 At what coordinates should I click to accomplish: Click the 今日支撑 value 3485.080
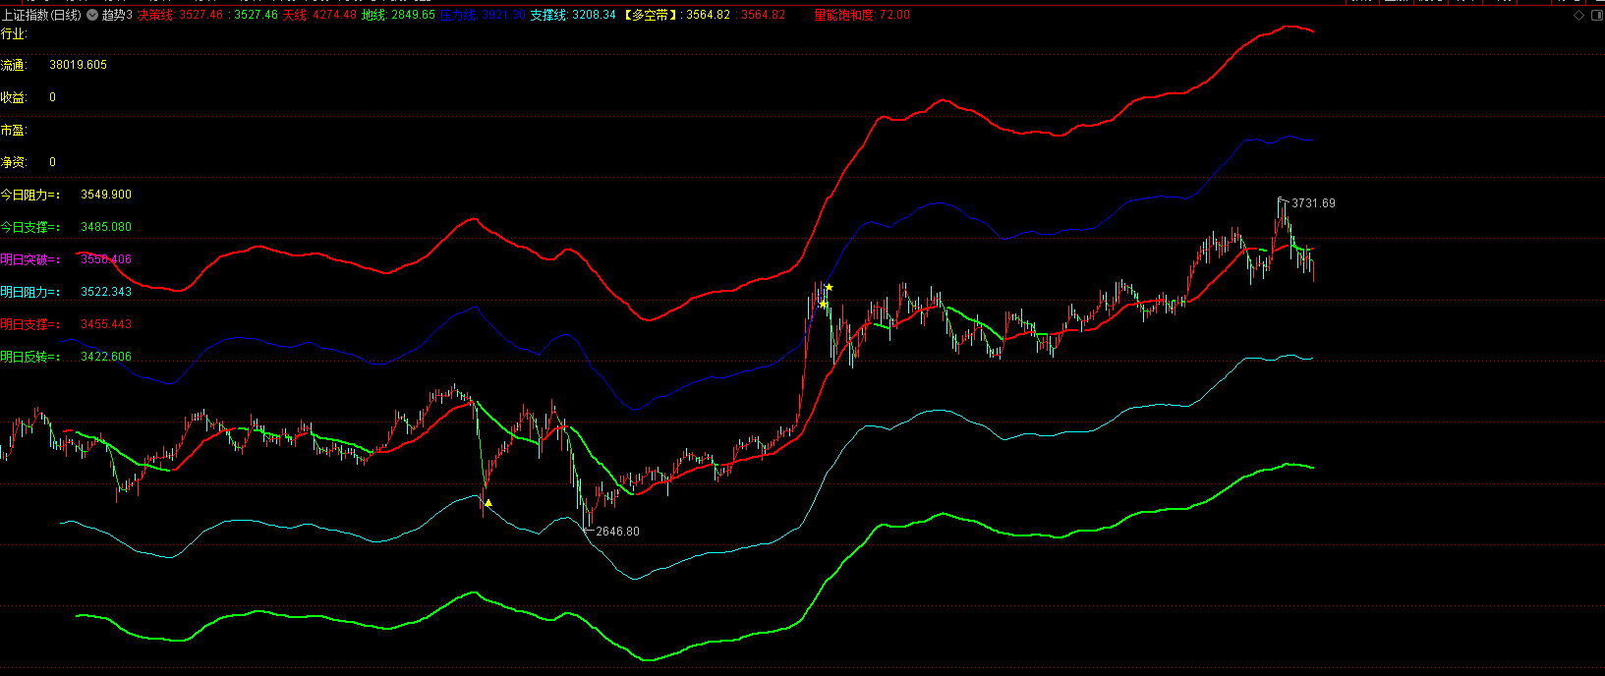click(106, 227)
